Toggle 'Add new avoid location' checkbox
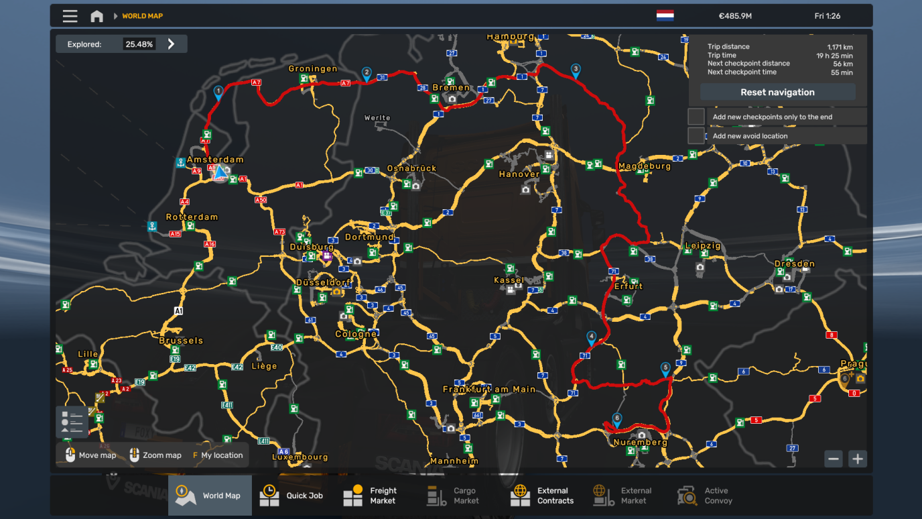This screenshot has width=922, height=519. pos(696,136)
